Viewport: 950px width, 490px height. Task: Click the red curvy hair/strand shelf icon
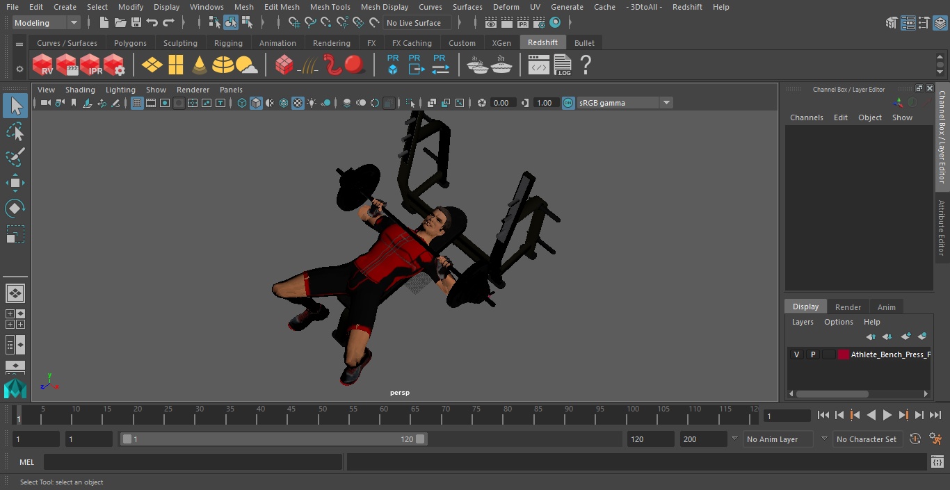(x=332, y=65)
